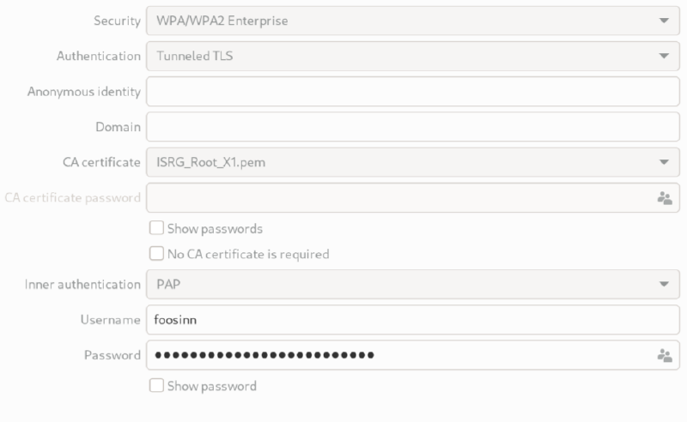
Task: Click the Tunneled TLS dropdown arrow
Action: pyautogui.click(x=664, y=56)
